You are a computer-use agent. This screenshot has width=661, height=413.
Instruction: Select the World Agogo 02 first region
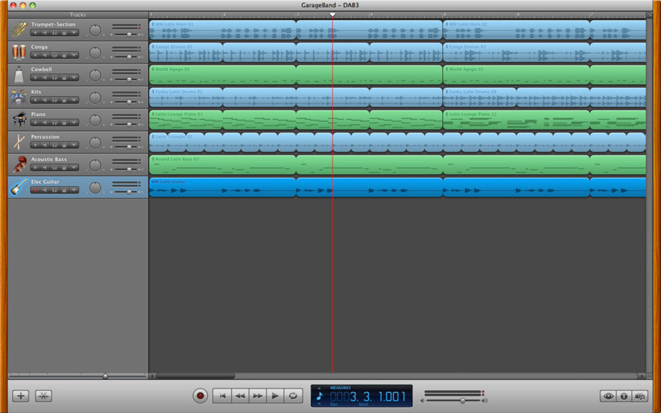tap(222, 75)
